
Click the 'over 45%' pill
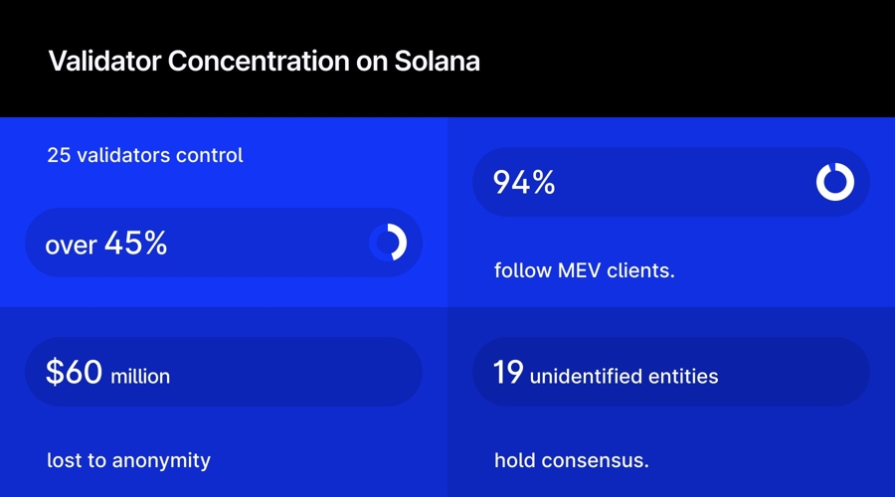tap(224, 243)
